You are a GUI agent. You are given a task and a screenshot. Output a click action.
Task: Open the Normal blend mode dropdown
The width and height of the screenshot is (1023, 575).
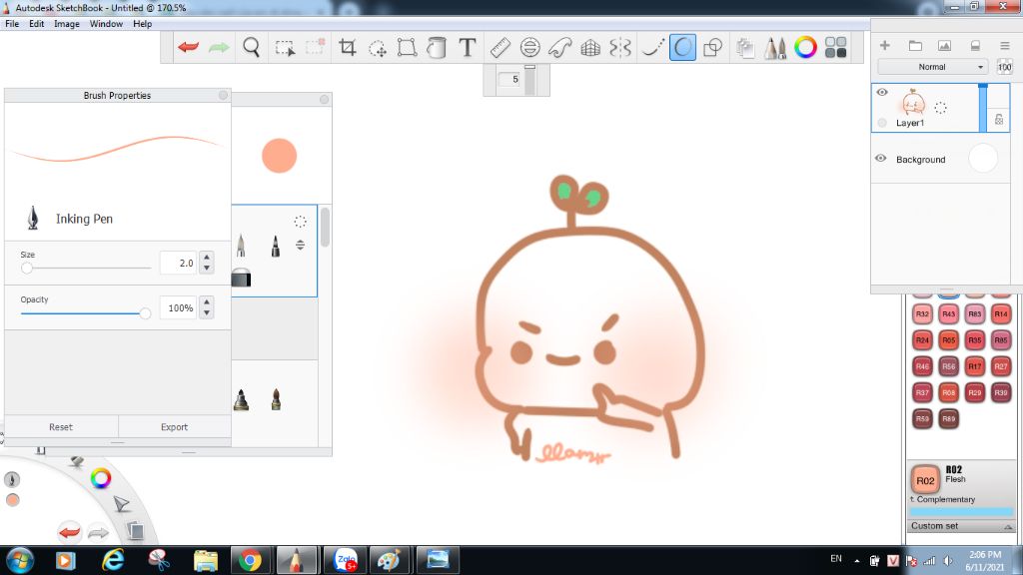932,67
